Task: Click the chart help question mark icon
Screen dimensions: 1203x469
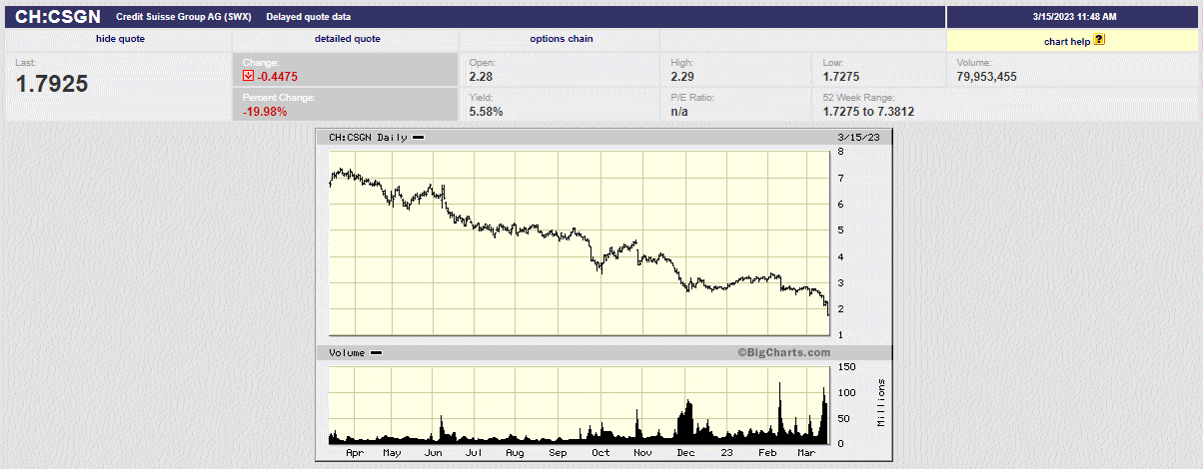Action: (x=1099, y=40)
